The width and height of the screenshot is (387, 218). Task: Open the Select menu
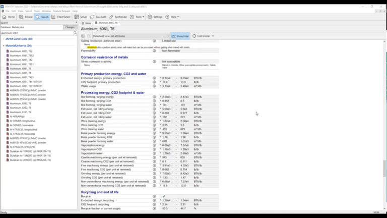click(28, 11)
